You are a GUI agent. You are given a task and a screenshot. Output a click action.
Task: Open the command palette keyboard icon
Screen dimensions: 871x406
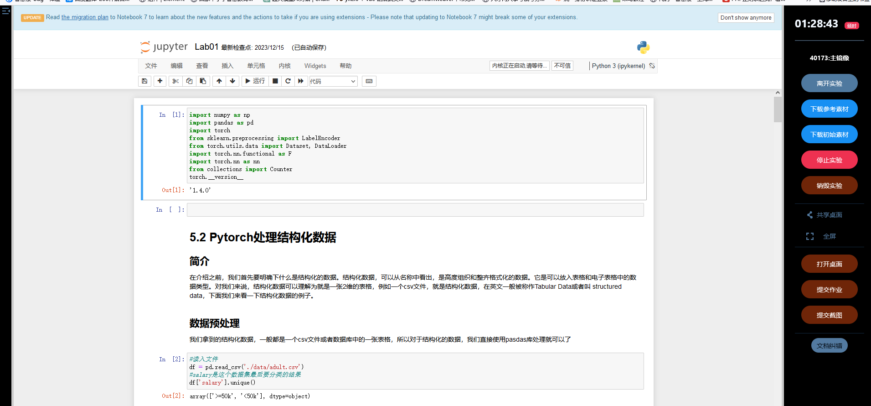369,81
